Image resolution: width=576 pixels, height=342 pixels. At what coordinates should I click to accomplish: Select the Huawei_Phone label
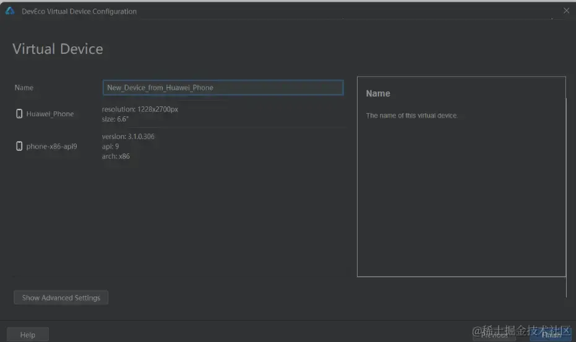pyautogui.click(x=50, y=114)
